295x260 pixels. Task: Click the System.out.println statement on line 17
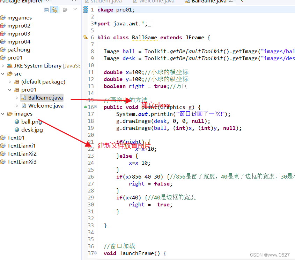pos(173,114)
